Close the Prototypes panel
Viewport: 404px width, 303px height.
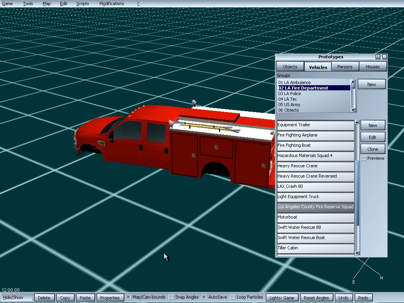(x=384, y=57)
